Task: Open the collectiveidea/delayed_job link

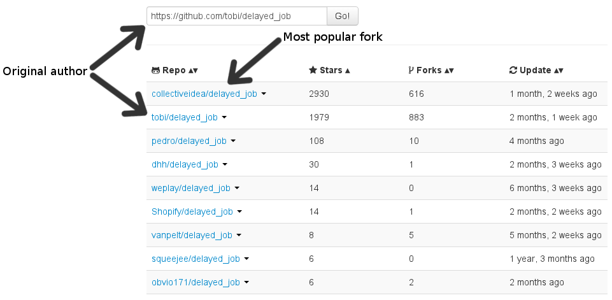Action: (204, 94)
